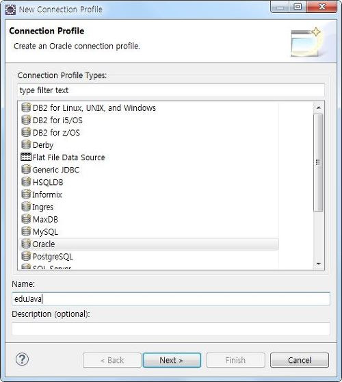Choose PostgreSQL connection profile type
342x382 pixels.
point(53,257)
